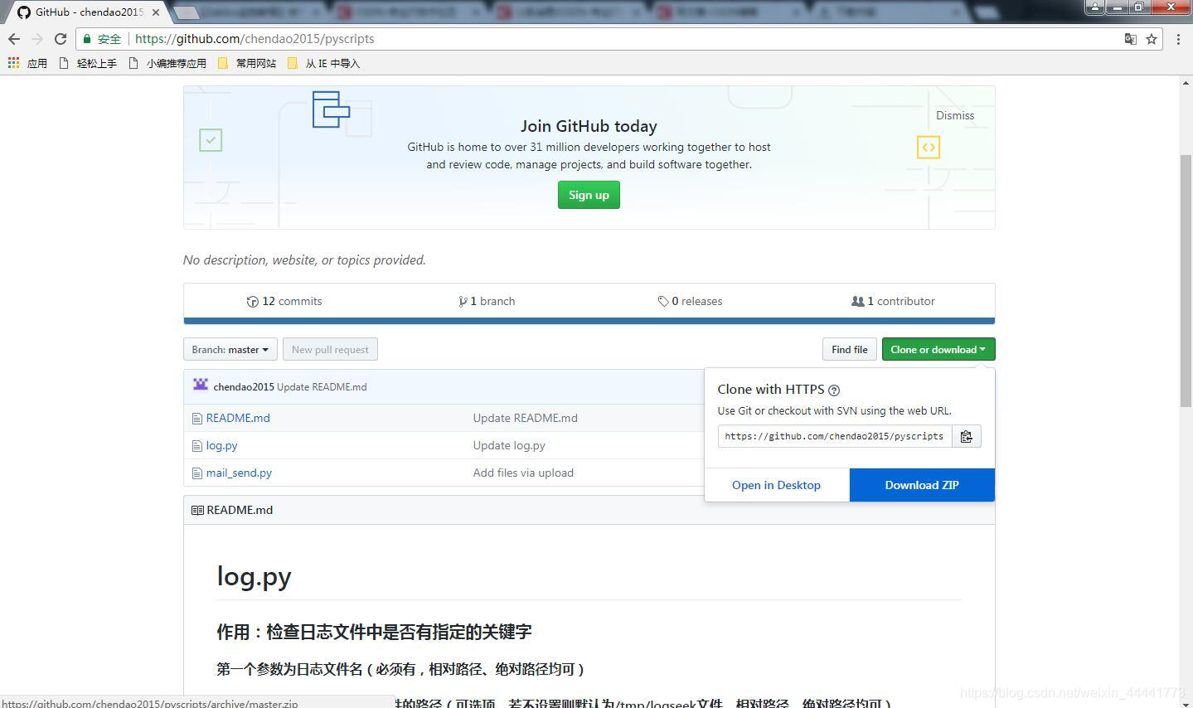The image size is (1193, 708).
Task: Reload the page with the refresh icon
Action: tap(60, 39)
